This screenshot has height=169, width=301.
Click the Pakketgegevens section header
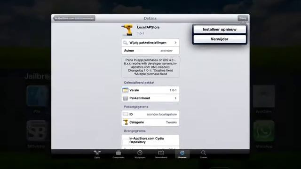point(136,107)
